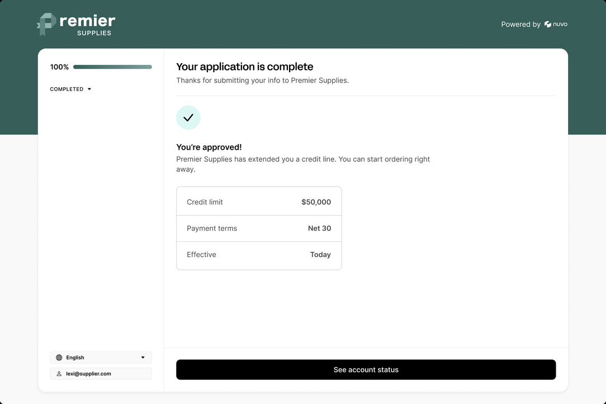The image size is (606, 404).
Task: Click the nuvo logo icon
Action: pos(548,25)
